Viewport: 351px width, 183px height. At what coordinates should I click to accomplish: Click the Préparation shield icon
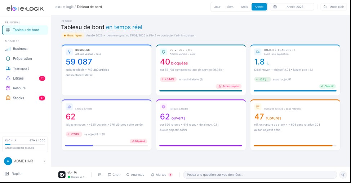pyautogui.click(x=8, y=59)
